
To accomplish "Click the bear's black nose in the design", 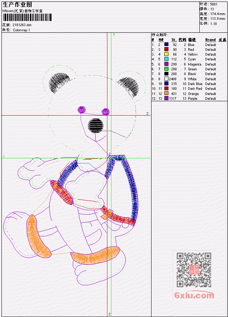I will coord(96,126).
